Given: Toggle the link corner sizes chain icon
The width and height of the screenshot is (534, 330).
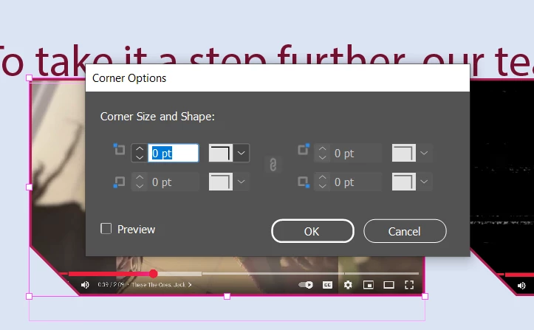Looking at the screenshot, I should click(273, 165).
